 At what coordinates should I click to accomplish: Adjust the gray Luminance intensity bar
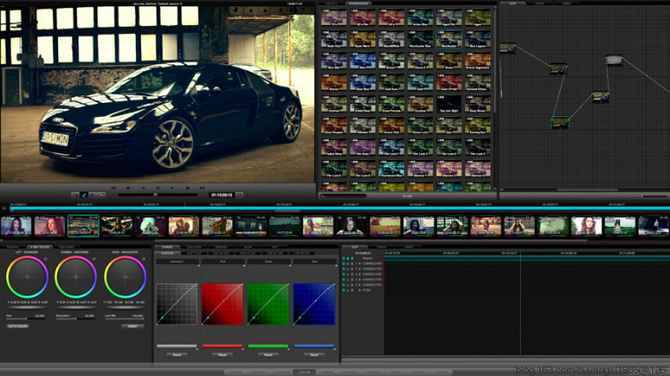click(x=177, y=347)
